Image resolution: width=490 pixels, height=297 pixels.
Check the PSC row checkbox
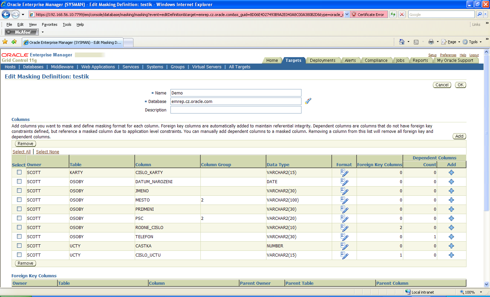(x=19, y=218)
